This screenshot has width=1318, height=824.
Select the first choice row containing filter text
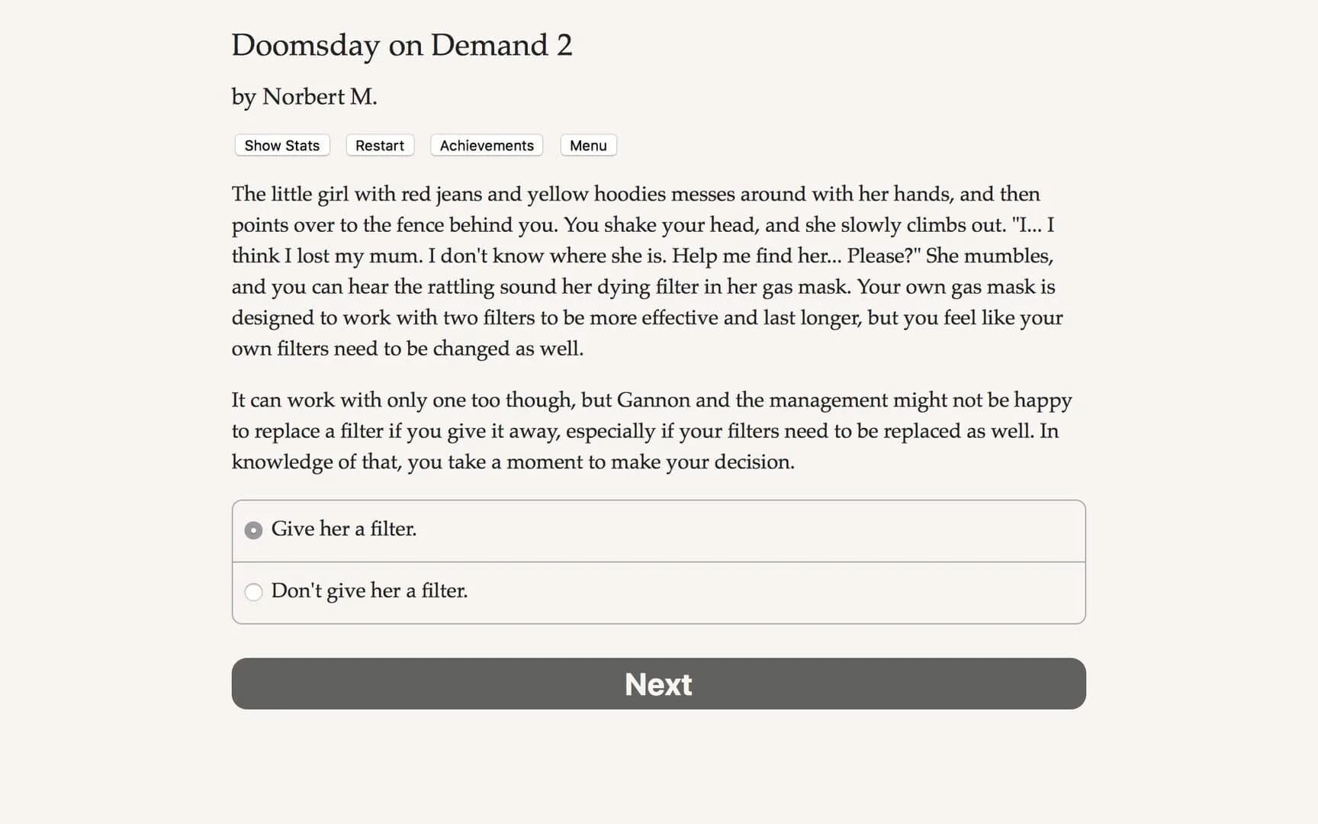click(x=658, y=530)
